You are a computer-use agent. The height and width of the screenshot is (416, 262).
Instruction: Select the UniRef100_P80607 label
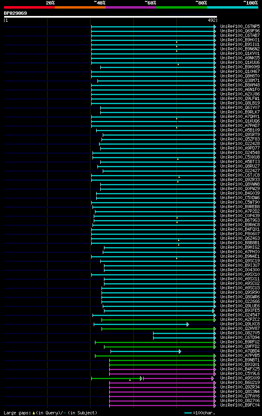pos(240,234)
